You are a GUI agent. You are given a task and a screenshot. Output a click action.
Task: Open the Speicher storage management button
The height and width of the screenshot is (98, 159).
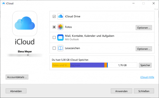coord(145,65)
